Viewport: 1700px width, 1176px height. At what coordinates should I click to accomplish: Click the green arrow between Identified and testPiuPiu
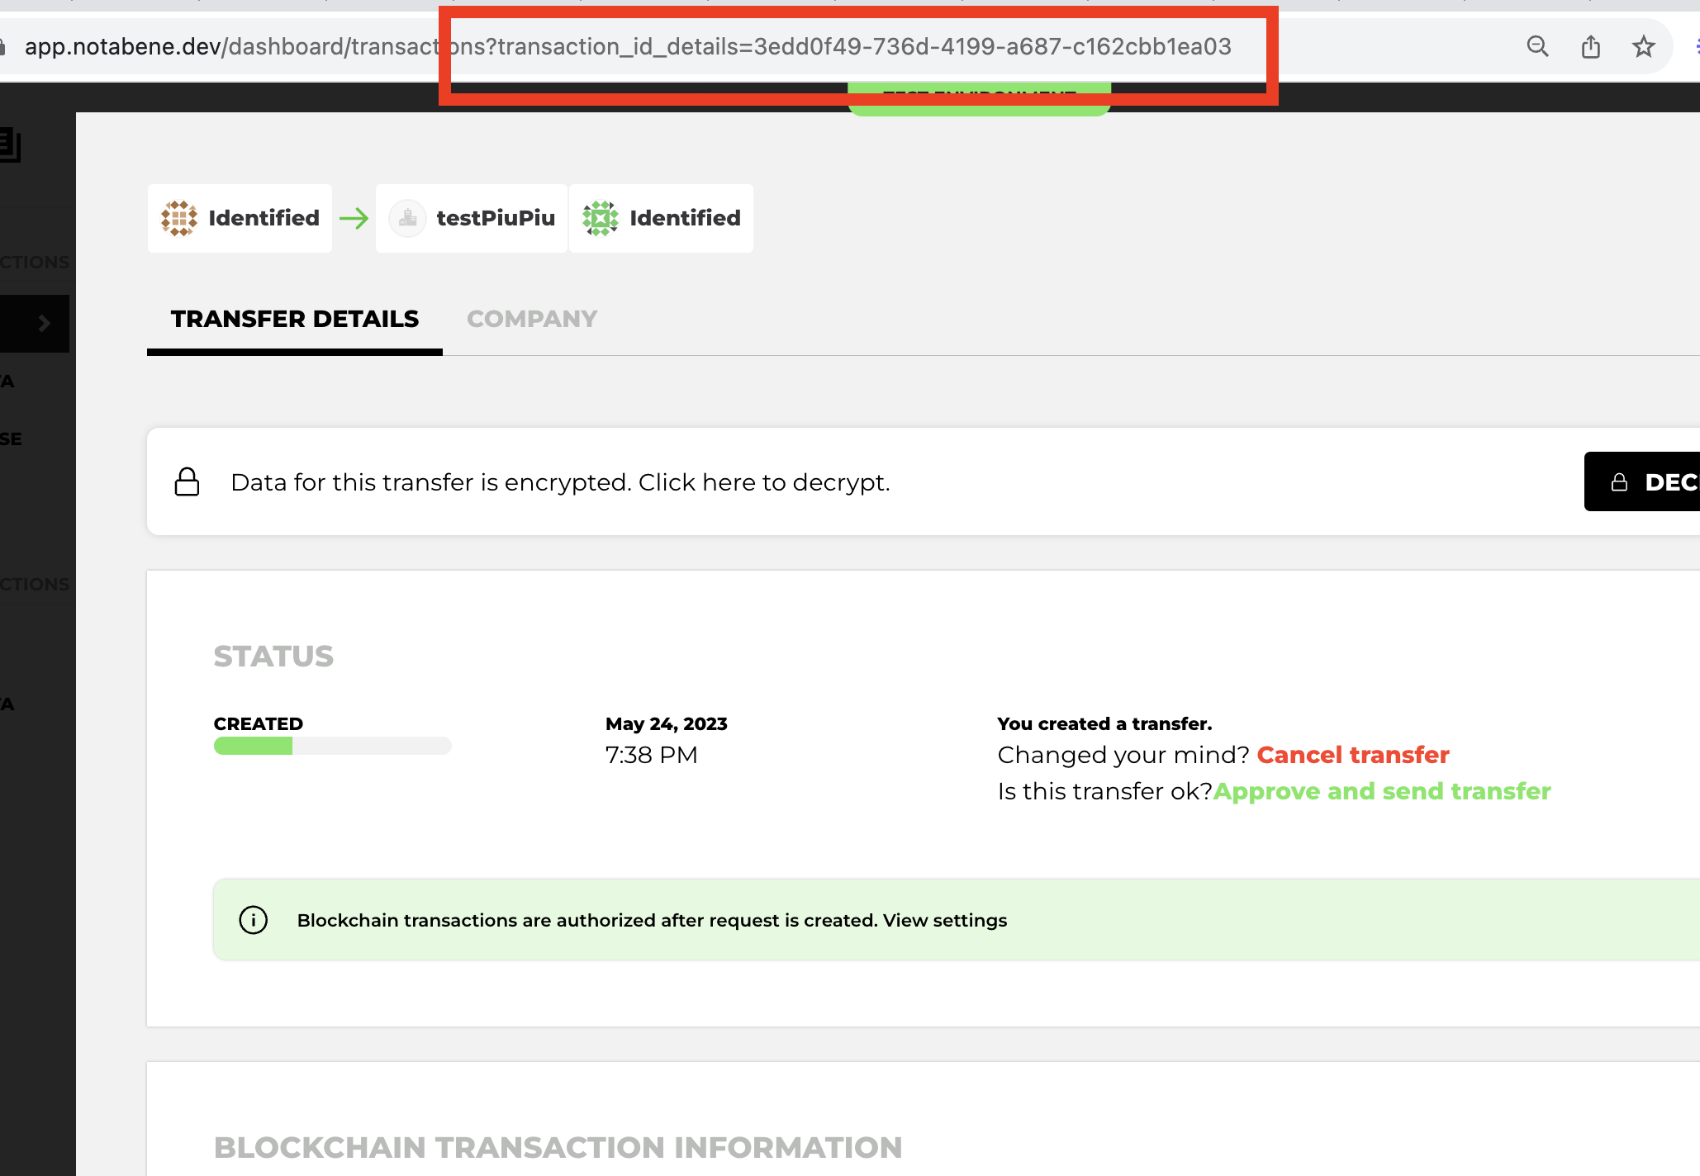click(354, 218)
